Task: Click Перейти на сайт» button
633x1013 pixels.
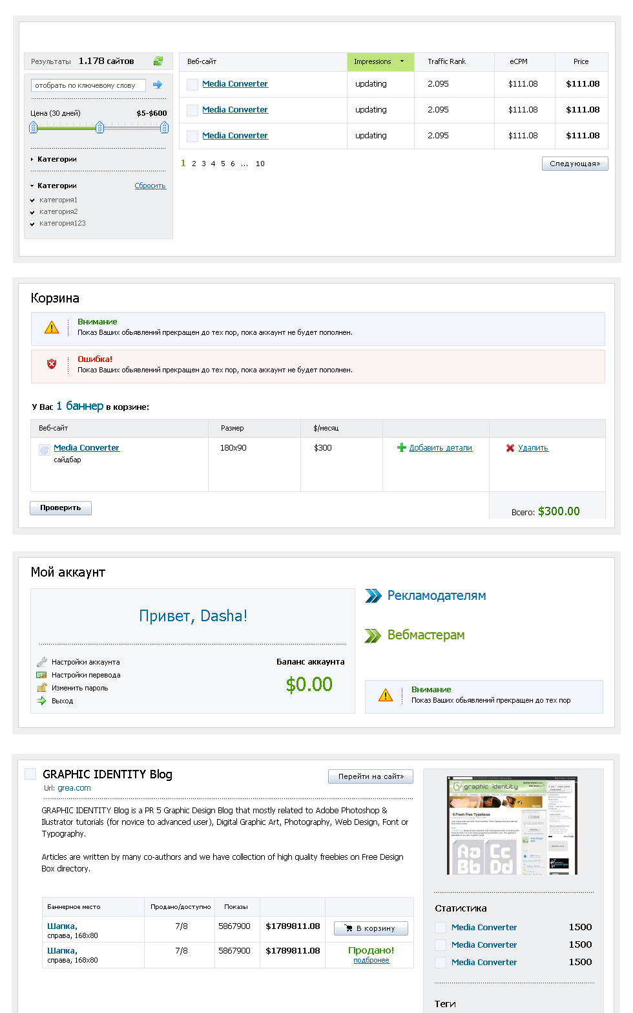Action: point(371,776)
